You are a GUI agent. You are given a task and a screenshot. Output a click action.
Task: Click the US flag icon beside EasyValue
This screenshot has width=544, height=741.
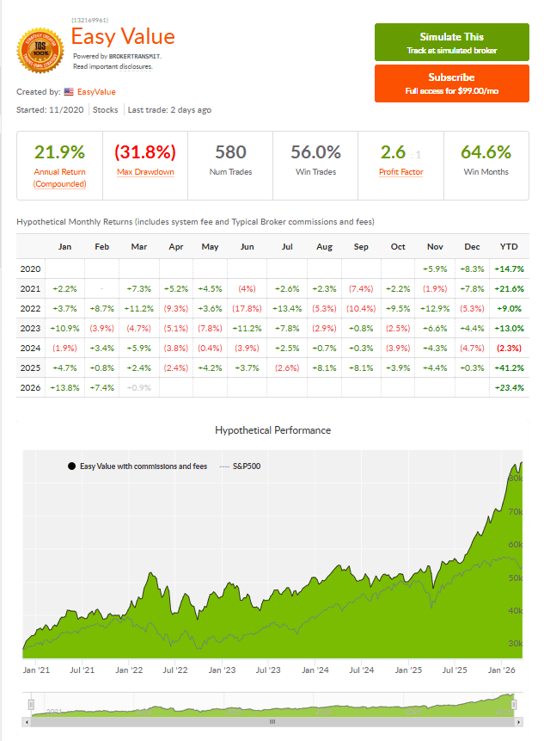coord(69,92)
